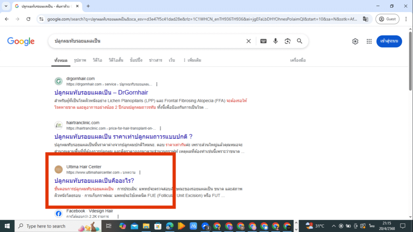Click the Google Translate icon in address bar

pyautogui.click(x=365, y=19)
